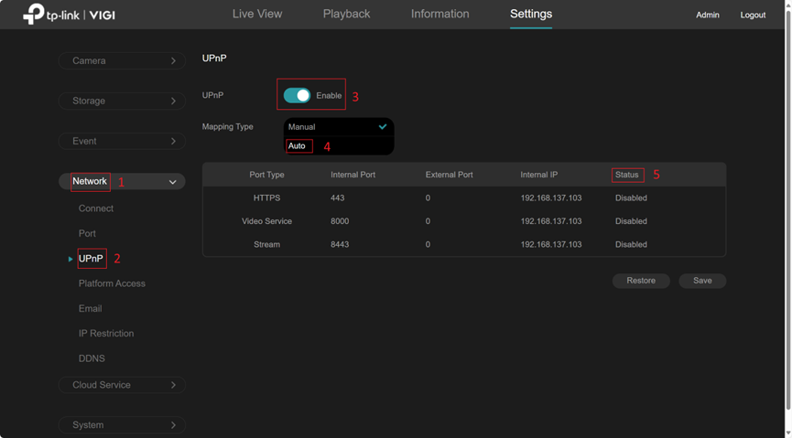Viewport: 792px width, 438px height.
Task: Open the Port network page
Action: [87, 234]
